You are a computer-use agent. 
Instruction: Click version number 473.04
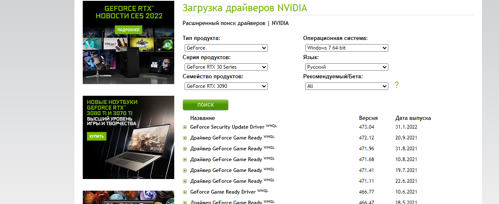coord(367,127)
